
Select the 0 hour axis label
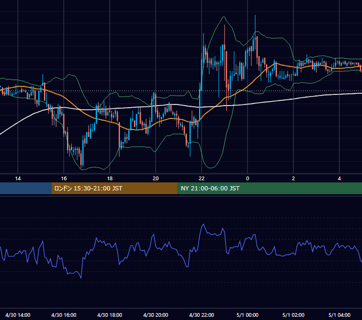point(248,179)
